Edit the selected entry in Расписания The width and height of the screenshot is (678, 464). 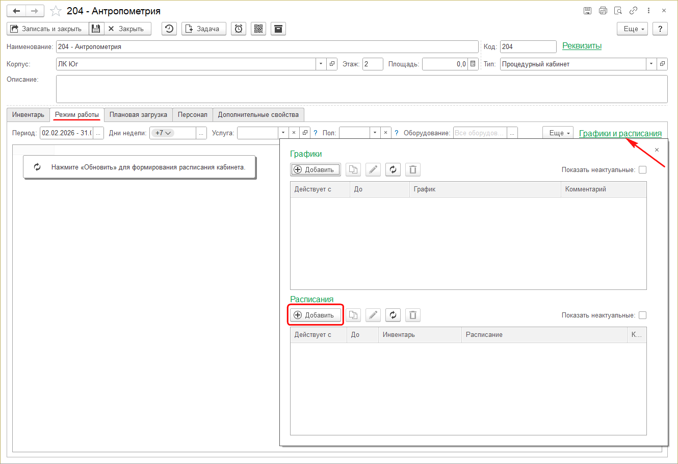click(x=373, y=315)
